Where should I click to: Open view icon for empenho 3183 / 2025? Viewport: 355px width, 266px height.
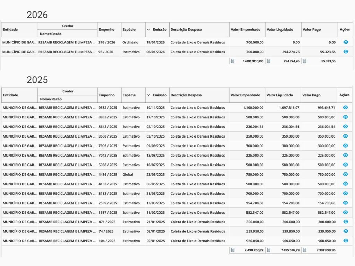(345, 193)
